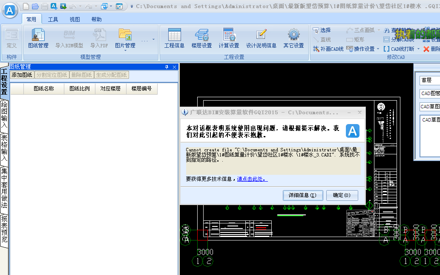Click the 分割定位图纸 button
Viewport: 440px width, 275px height.
[52, 75]
